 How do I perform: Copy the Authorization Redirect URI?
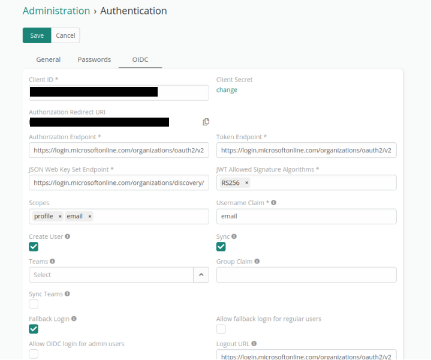206,122
